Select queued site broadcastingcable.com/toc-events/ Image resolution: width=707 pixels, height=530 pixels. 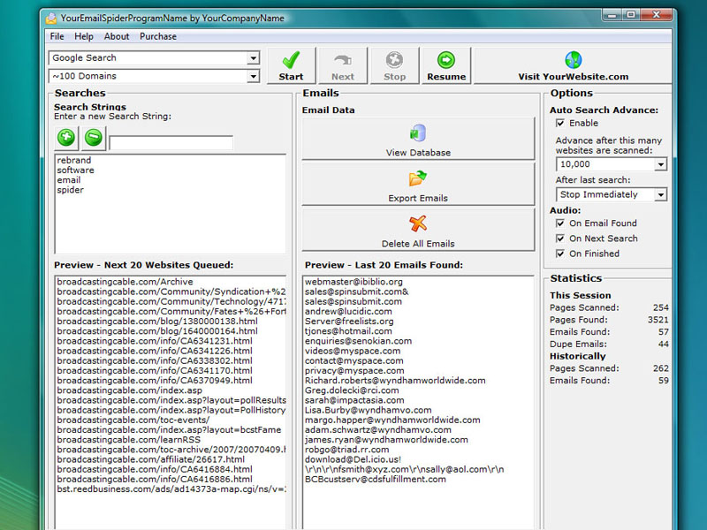tap(133, 420)
